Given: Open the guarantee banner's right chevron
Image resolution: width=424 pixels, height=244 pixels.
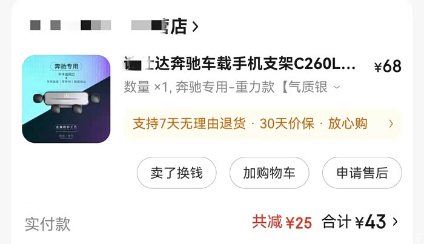Looking at the screenshot, I should click(x=391, y=124).
